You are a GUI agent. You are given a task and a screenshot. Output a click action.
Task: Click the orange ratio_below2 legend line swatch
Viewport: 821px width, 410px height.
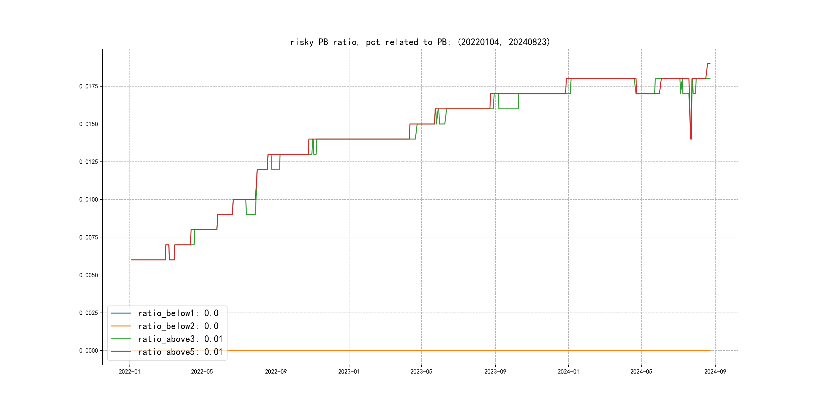(x=120, y=326)
